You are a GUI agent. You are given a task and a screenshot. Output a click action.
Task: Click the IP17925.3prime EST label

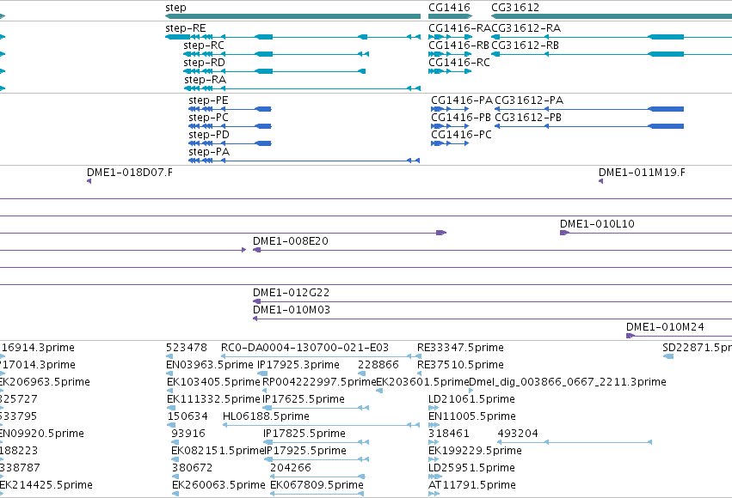pos(298,365)
